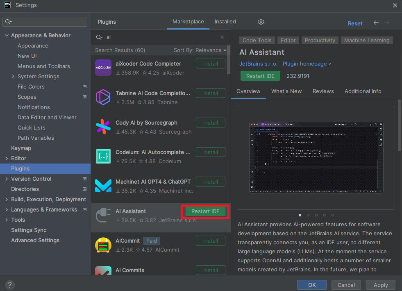Switch to the Marketplace tab
The height and width of the screenshot is (291, 402).
point(188,22)
